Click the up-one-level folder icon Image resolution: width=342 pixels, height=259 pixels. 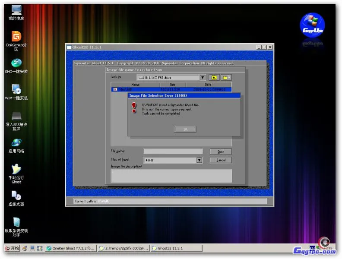coord(214,78)
